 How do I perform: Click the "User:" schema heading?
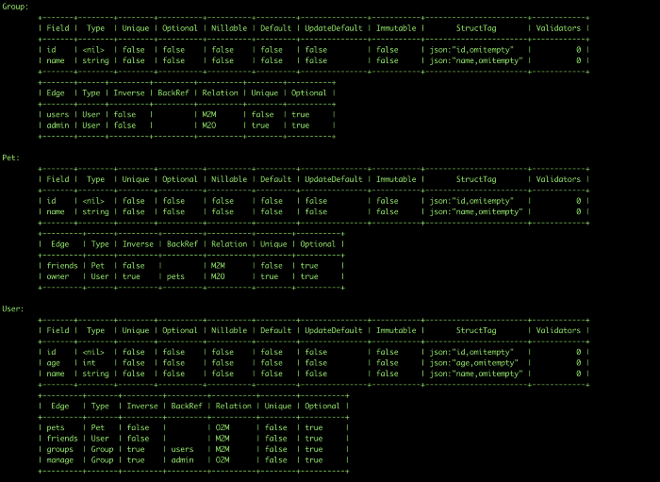tap(13, 308)
